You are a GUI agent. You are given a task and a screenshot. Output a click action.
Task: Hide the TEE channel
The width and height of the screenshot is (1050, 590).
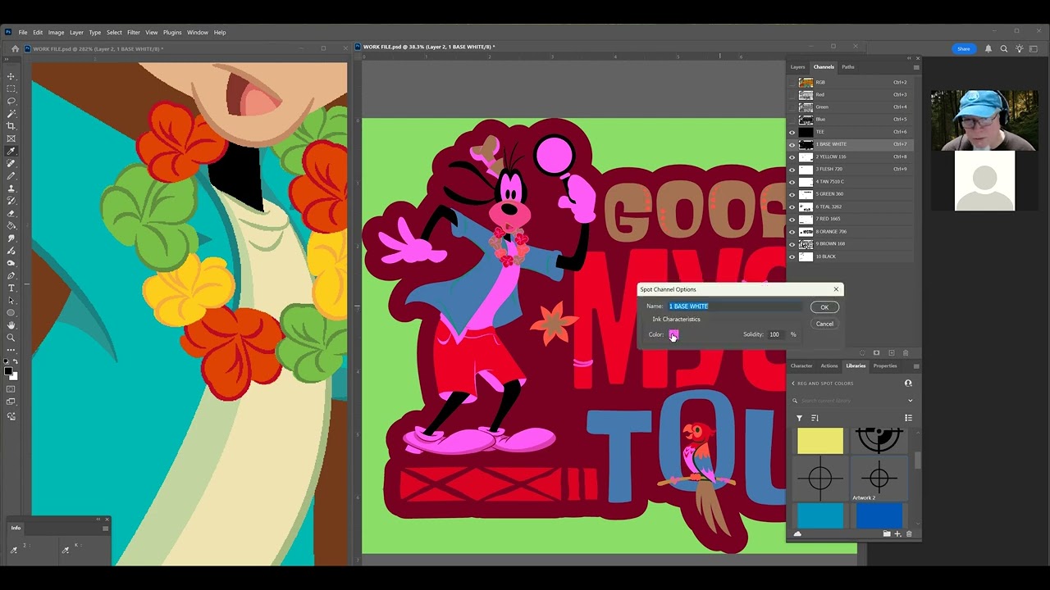point(792,132)
